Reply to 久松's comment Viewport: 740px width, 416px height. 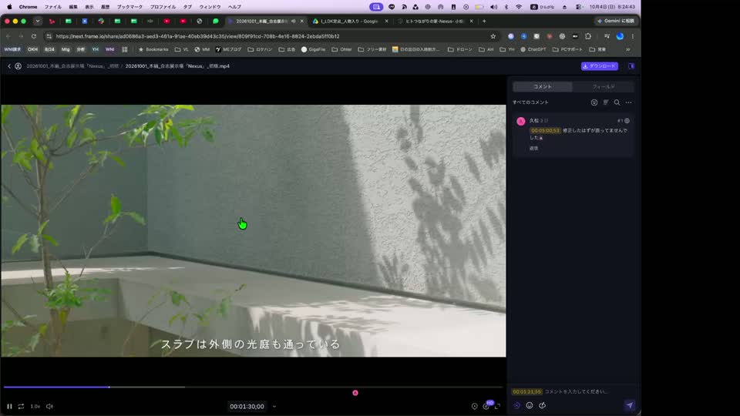tap(533, 148)
